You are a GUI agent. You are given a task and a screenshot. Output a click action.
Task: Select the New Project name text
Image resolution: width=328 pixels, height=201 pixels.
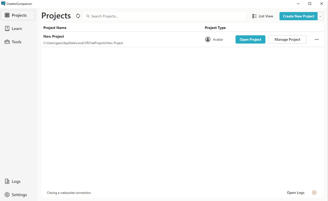tap(54, 36)
